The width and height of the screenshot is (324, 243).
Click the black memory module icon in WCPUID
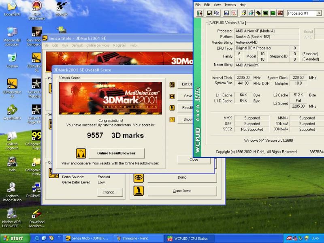[258, 13]
